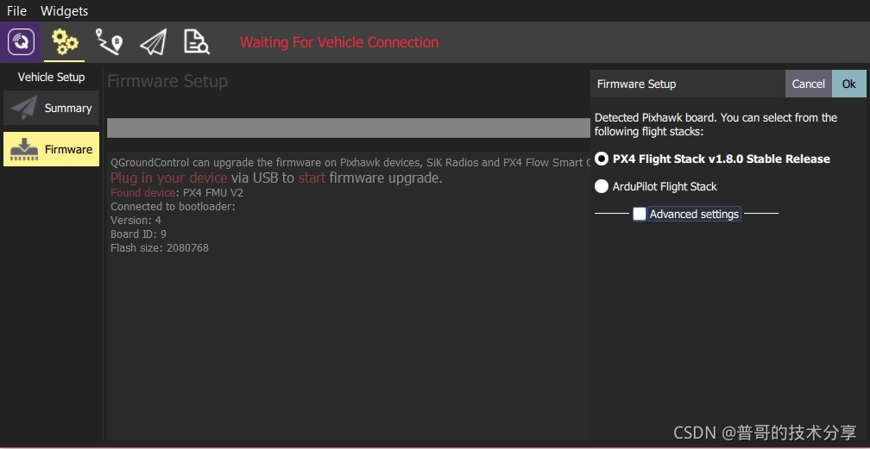Click the Firmware Setup dialog panel title
The image size is (870, 449).
pos(636,84)
